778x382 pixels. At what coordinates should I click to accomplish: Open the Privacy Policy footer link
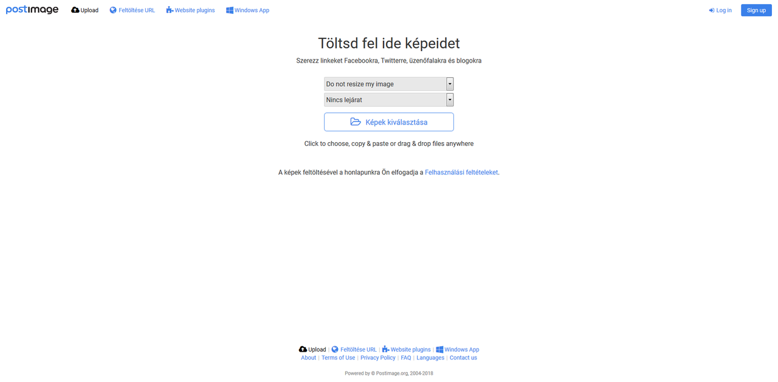378,358
